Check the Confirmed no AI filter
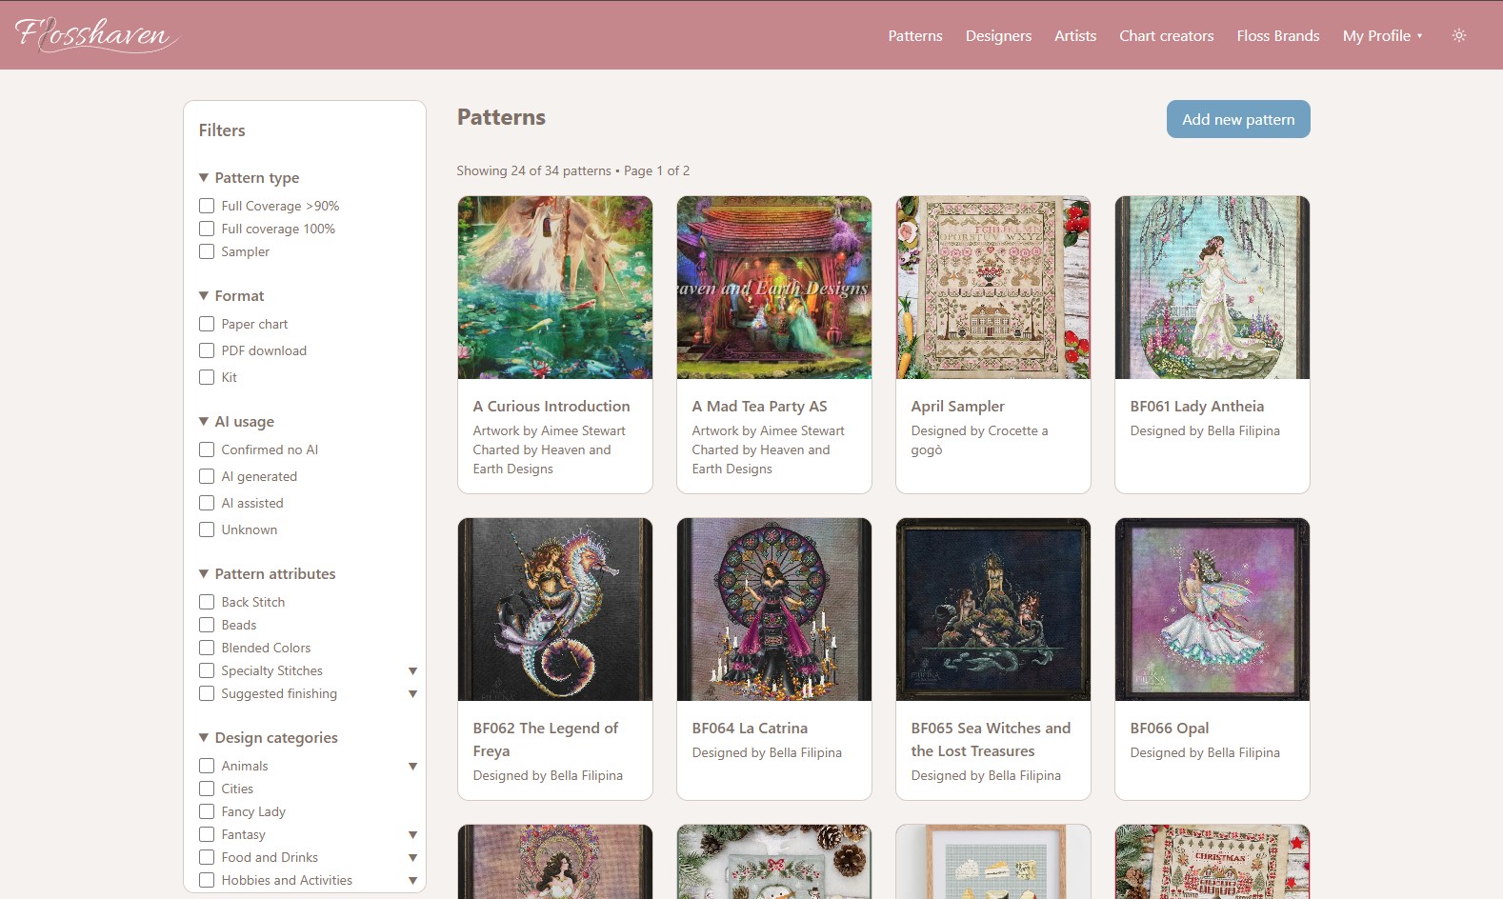 207,449
